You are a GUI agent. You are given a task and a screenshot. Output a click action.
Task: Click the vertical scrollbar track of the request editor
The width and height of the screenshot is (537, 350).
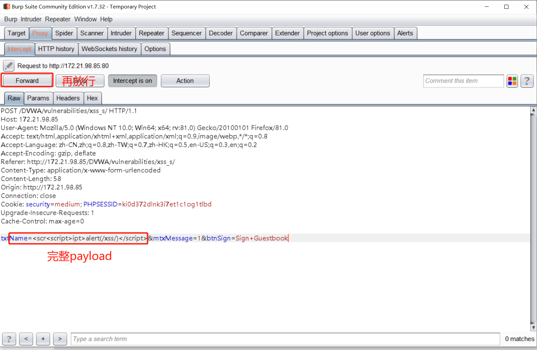[533, 219]
